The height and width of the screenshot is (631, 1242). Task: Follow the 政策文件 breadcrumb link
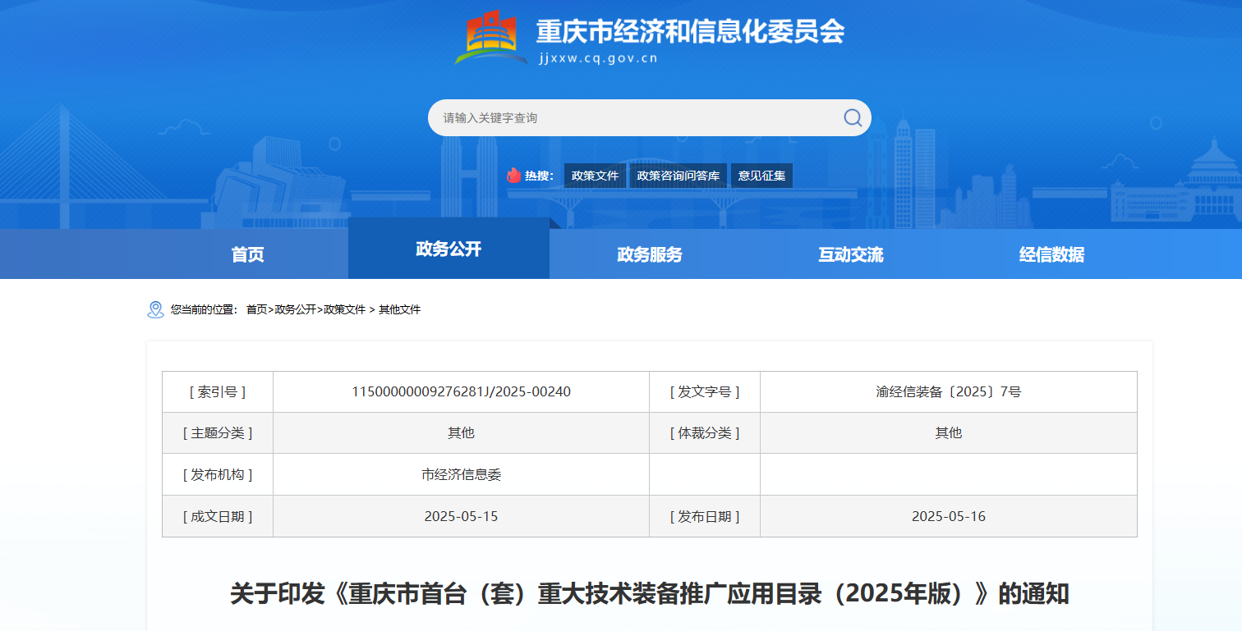[344, 309]
